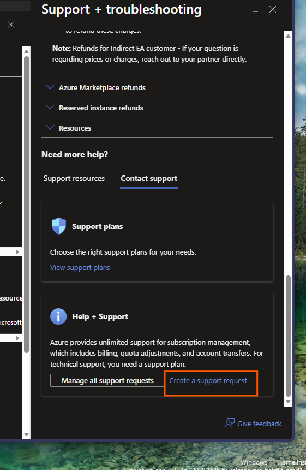Click the Support plans shield icon
Screen dimensions: 306x470
pyautogui.click(x=58, y=226)
